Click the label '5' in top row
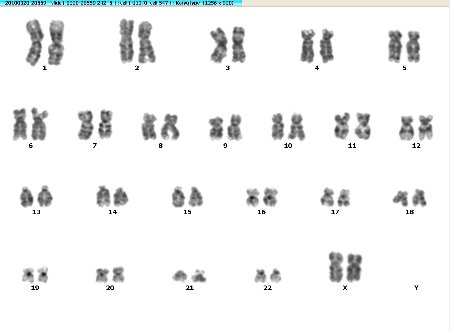The height and width of the screenshot is (331, 450). (405, 68)
